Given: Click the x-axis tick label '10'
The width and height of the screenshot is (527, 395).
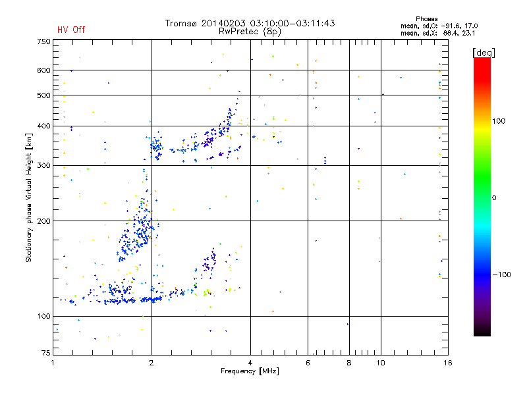Looking at the screenshot, I should point(381,363).
